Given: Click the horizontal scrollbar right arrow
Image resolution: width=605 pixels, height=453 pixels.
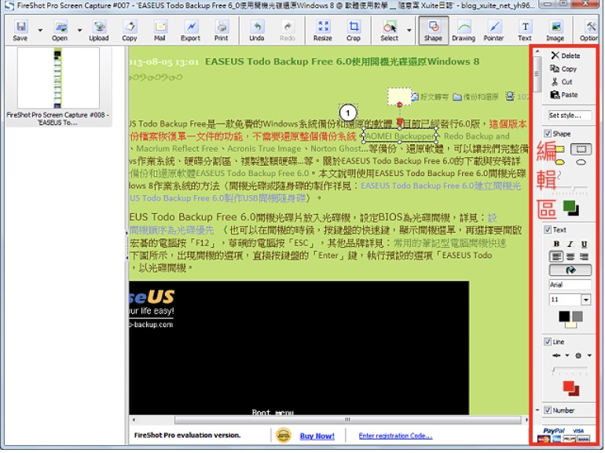Looking at the screenshot, I should (x=526, y=420).
